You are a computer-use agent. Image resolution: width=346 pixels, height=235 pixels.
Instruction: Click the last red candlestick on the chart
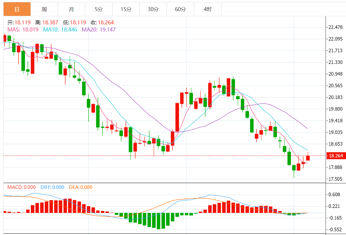tap(308, 158)
